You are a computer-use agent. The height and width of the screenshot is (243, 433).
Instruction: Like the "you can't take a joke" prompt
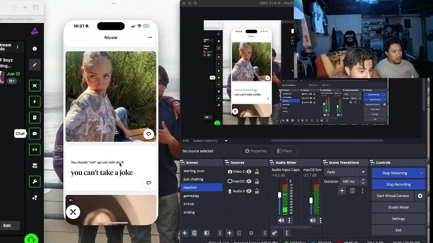pos(149,183)
